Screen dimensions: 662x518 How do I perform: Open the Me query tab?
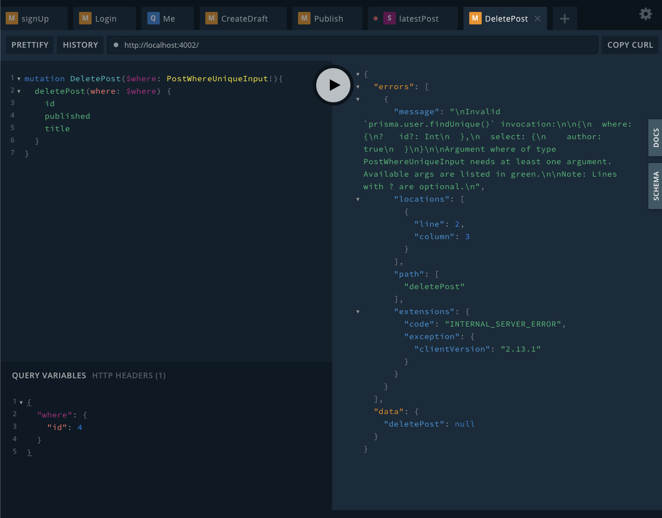pyautogui.click(x=168, y=19)
